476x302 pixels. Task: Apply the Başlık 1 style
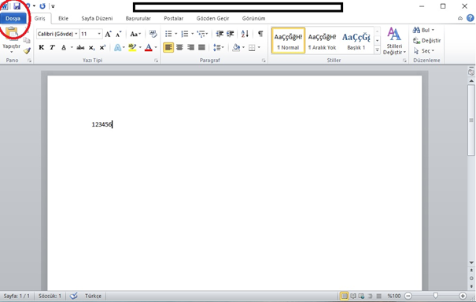[x=356, y=41]
